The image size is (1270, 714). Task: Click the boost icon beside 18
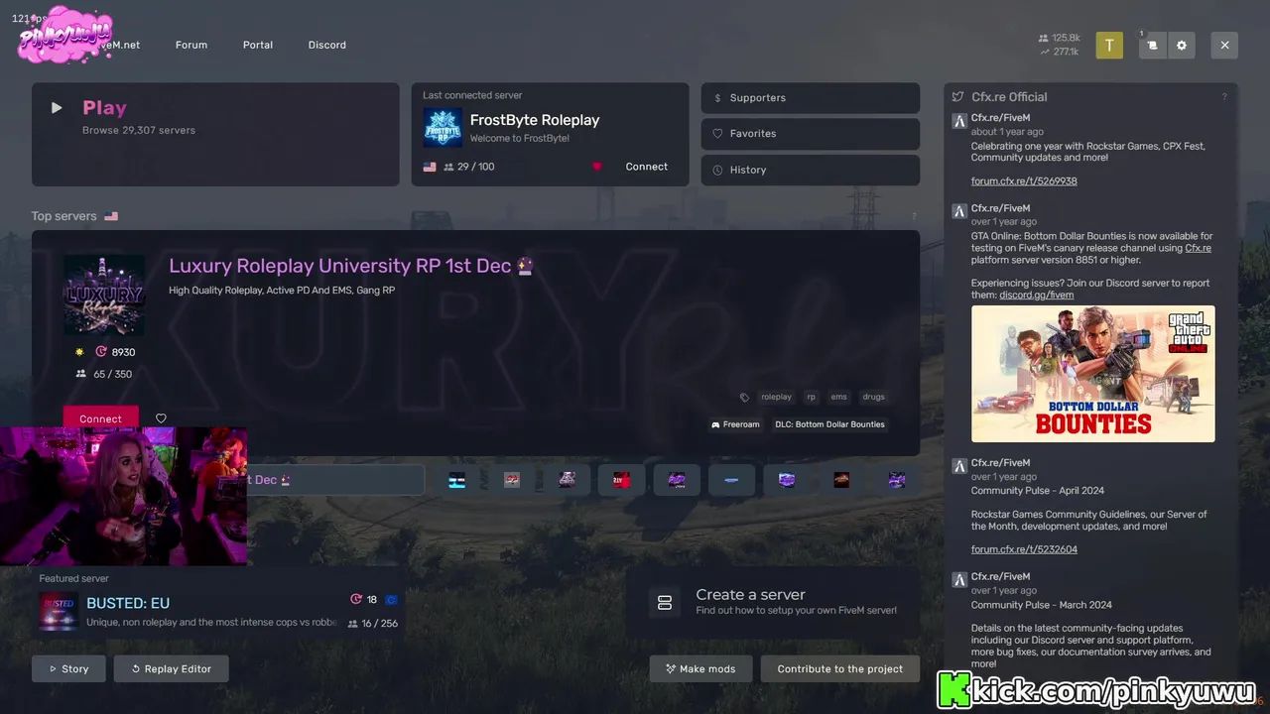coord(356,599)
